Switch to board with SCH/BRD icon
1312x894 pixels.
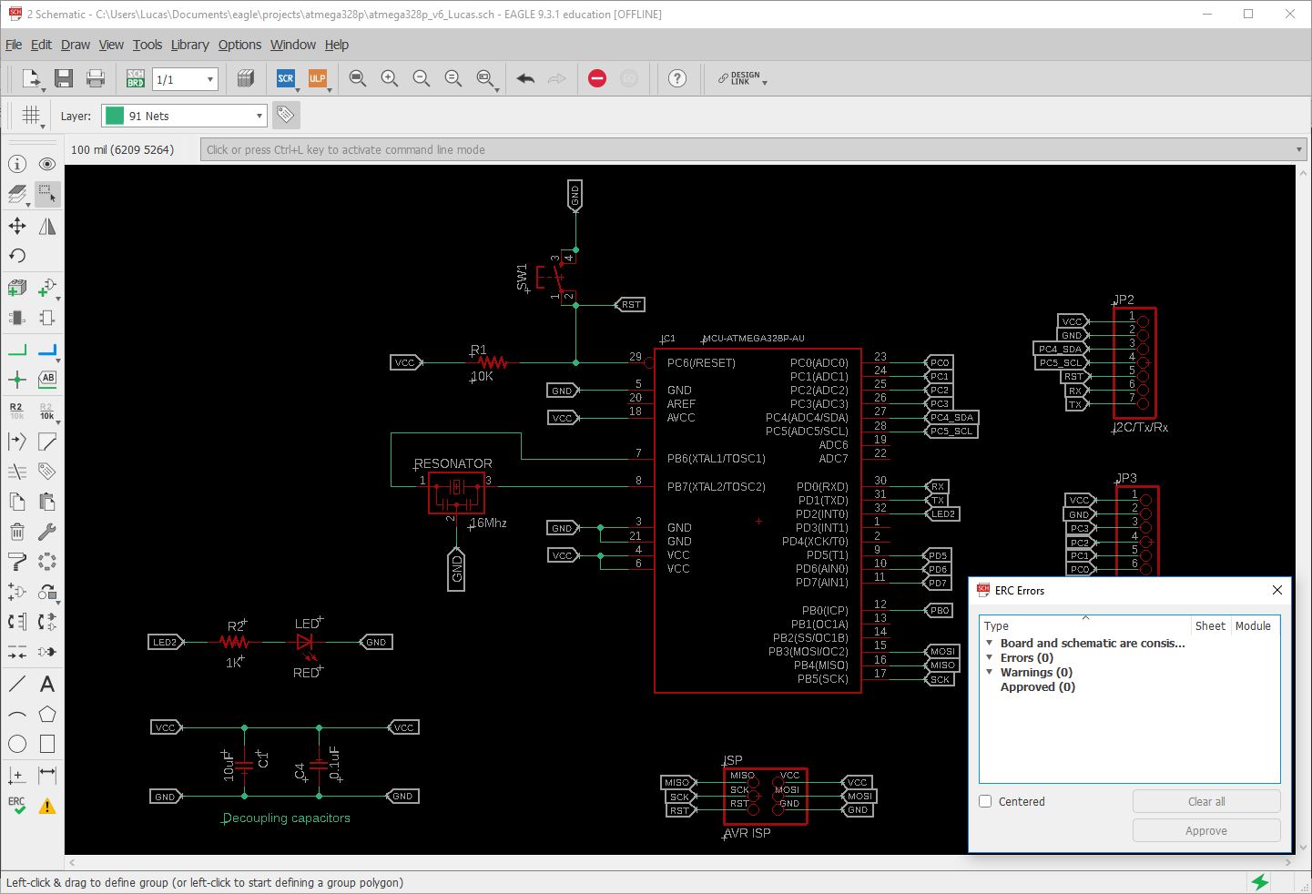point(135,79)
